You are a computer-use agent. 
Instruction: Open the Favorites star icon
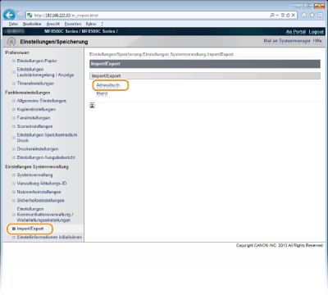point(312,16)
